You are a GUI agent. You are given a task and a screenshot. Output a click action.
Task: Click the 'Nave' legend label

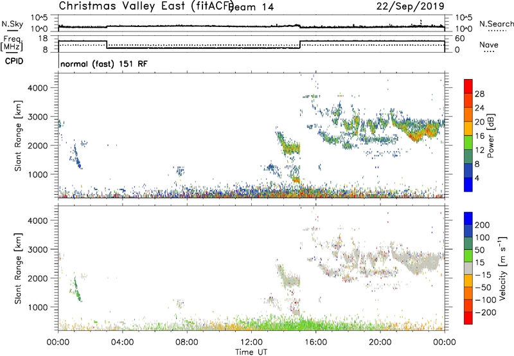click(x=489, y=44)
